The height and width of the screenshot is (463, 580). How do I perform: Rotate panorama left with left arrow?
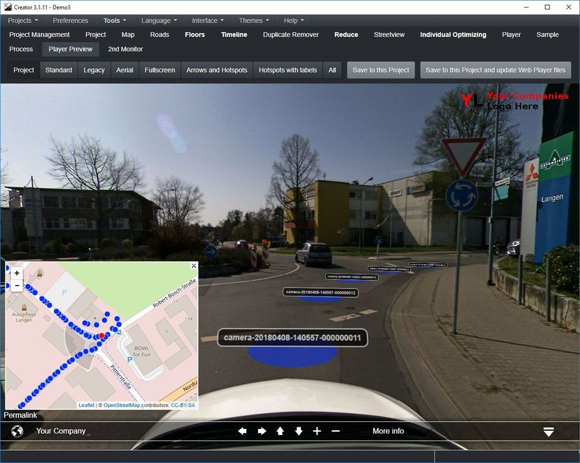pyautogui.click(x=242, y=431)
